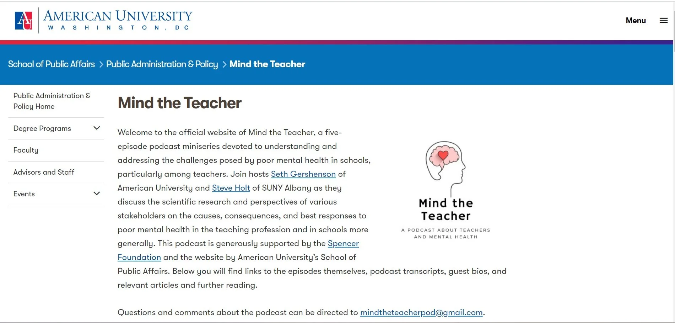Select Degree Programs in sidebar

coord(42,128)
